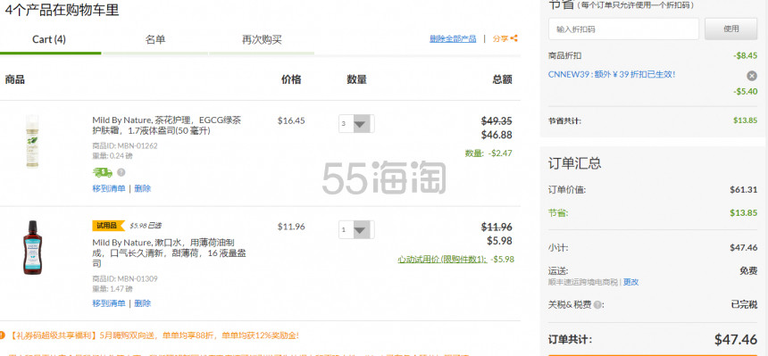Click the 输入折扣码 coupon input field
The height and width of the screenshot is (356, 768).
tap(623, 29)
